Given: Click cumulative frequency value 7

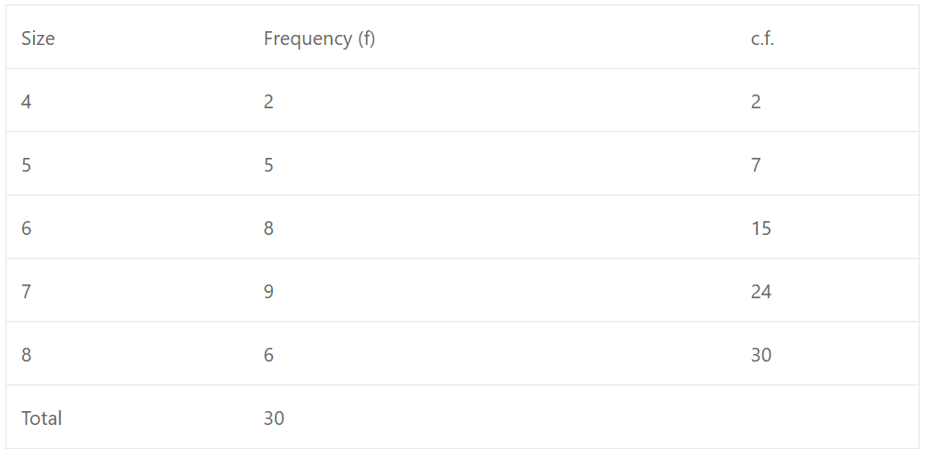Looking at the screenshot, I should click(x=756, y=164).
